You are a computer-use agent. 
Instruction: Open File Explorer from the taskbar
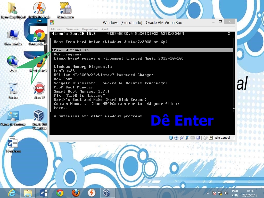coord(28,193)
